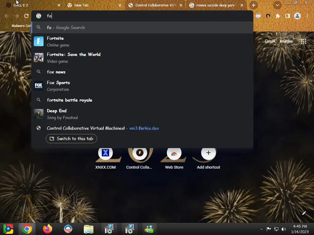Open the second installer icon in taskbar
The height and width of the screenshot is (235, 314).
pos(130,229)
